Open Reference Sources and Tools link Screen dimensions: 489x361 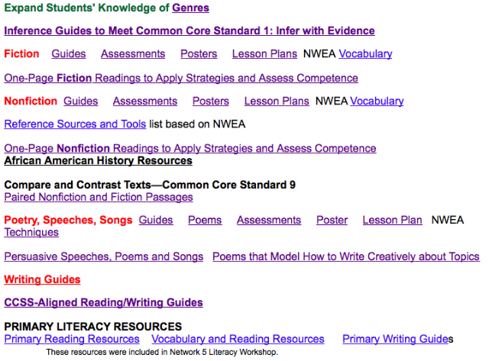point(75,124)
